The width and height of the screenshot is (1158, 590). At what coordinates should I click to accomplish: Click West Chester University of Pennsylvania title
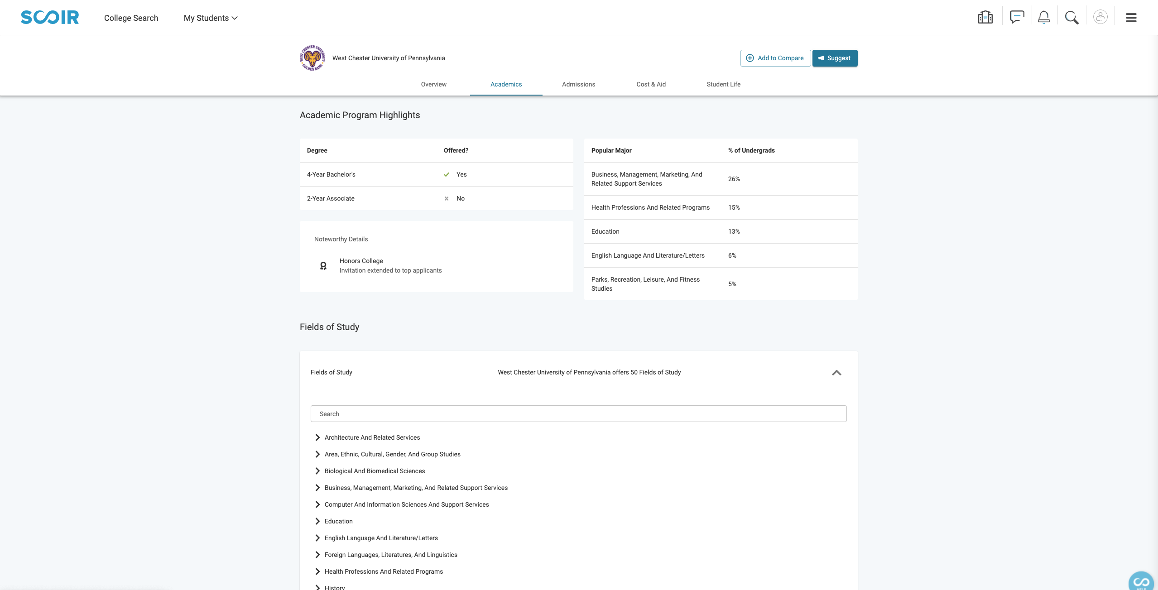coord(389,58)
